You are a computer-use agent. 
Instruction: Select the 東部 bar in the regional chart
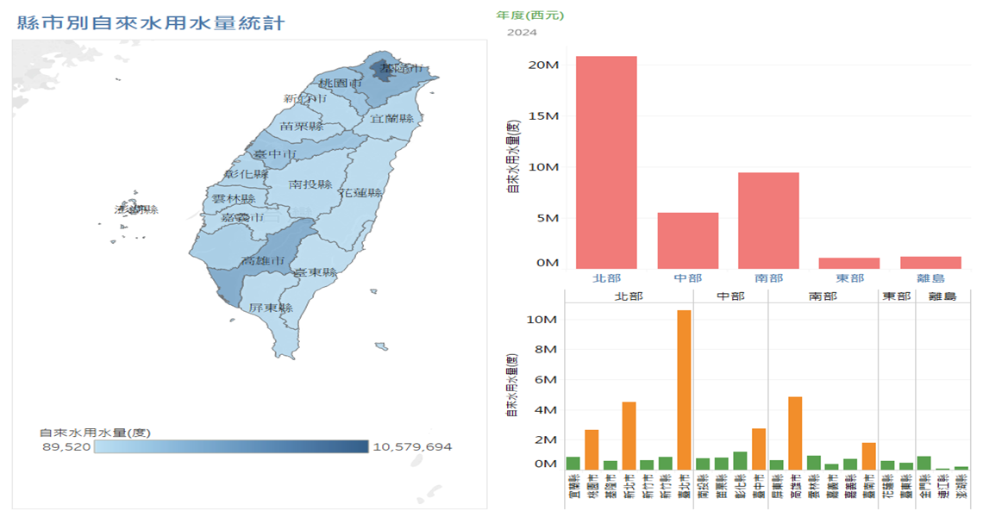coord(849,263)
